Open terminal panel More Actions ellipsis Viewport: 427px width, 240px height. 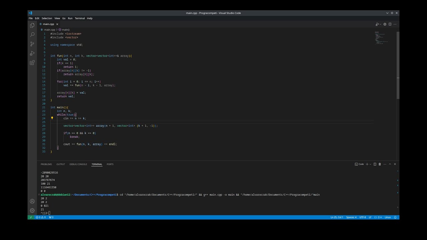coord(385,164)
